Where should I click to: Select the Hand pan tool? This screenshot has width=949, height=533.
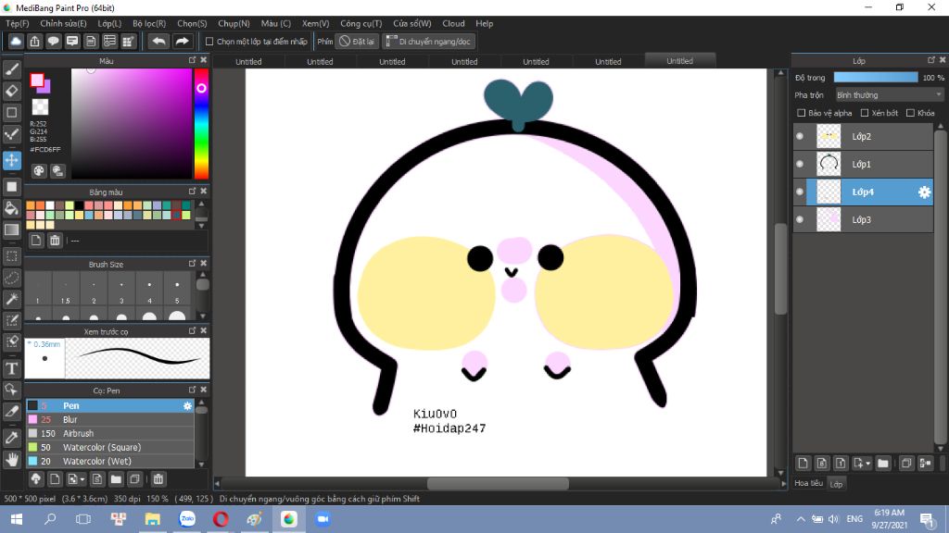(11, 459)
